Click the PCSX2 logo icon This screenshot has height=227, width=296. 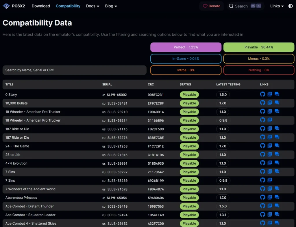[x=6, y=6]
